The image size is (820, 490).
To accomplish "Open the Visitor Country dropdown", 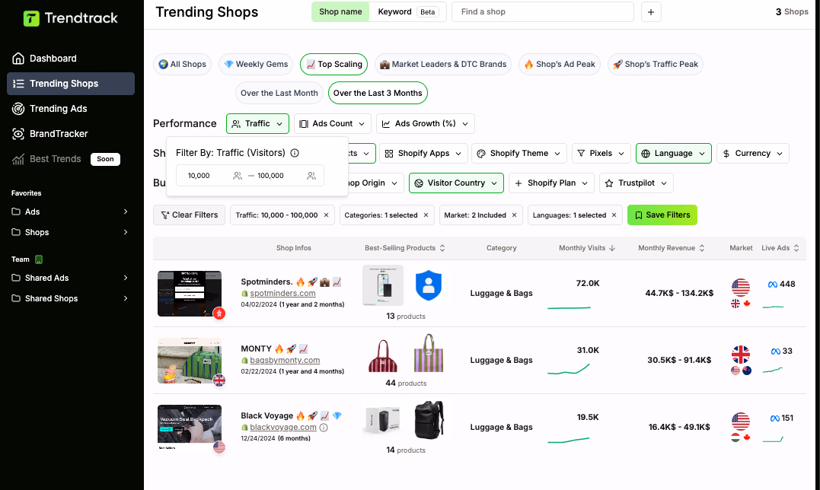I will (x=456, y=183).
